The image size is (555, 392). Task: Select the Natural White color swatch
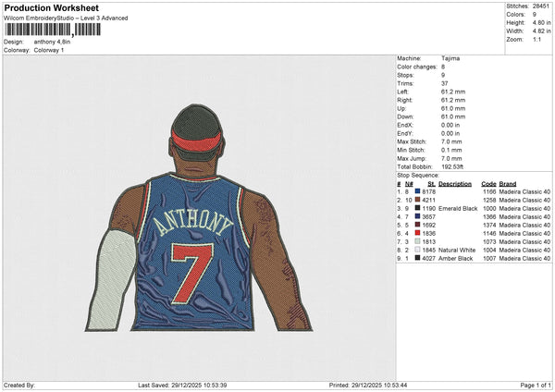coord(418,250)
